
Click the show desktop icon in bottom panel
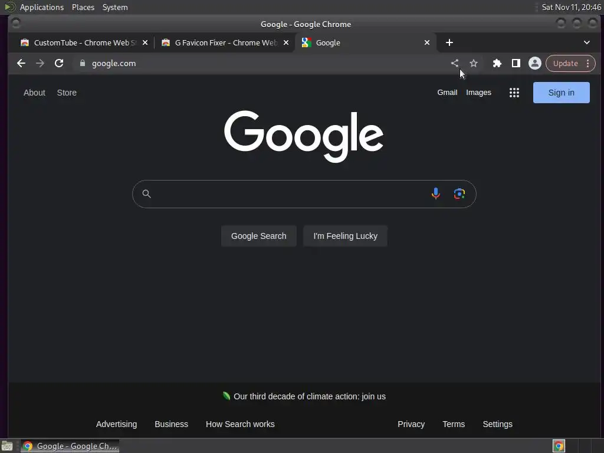click(x=7, y=446)
